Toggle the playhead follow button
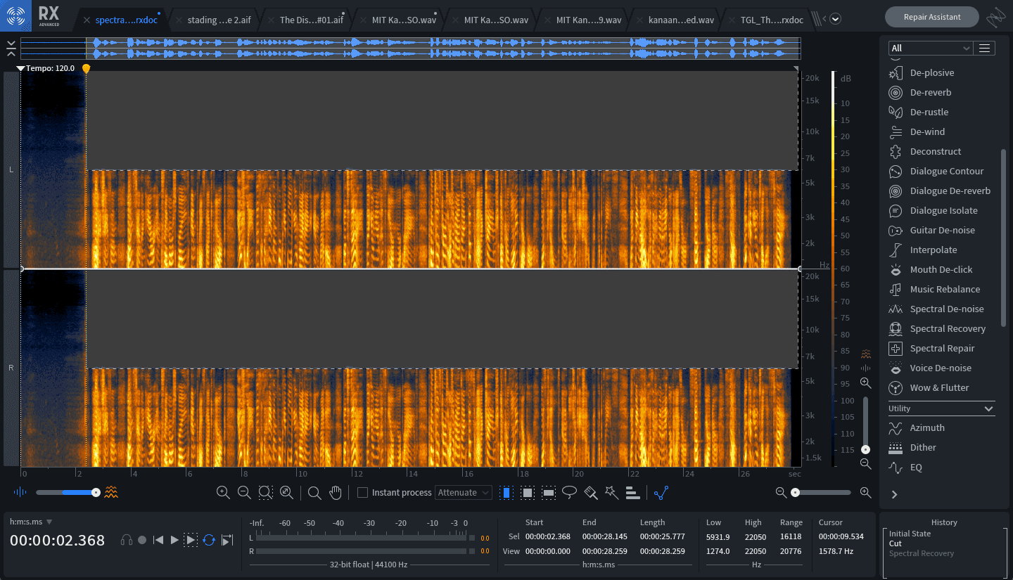 [227, 540]
